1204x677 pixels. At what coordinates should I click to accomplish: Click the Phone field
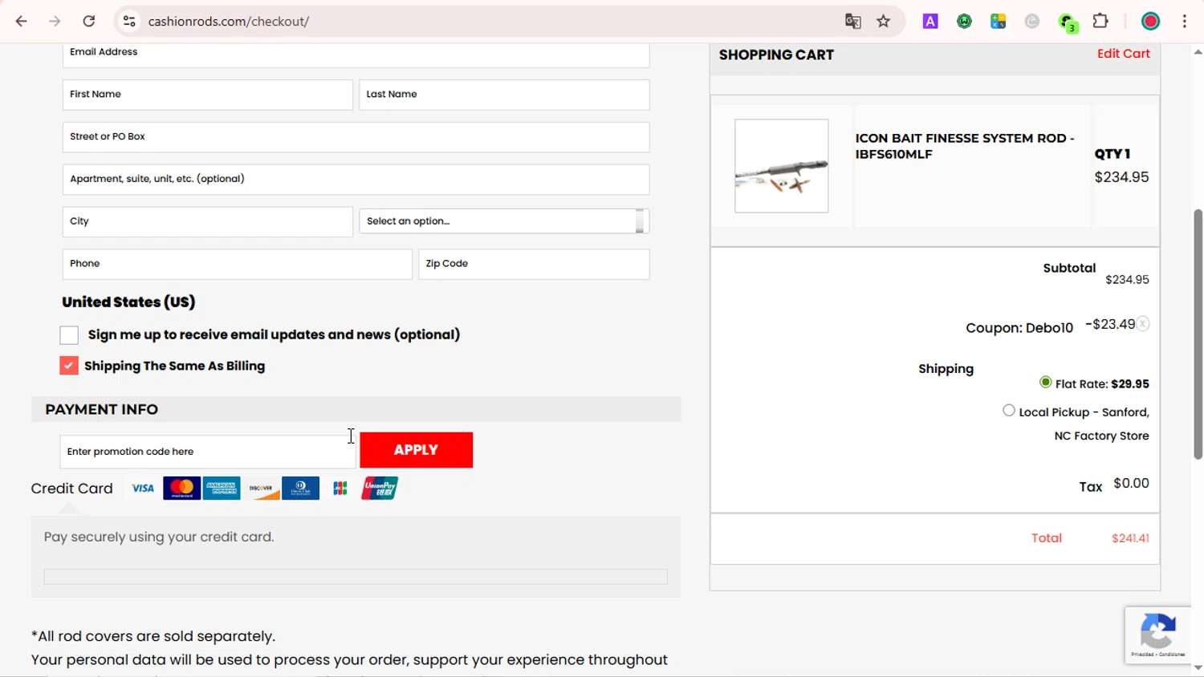pos(238,265)
